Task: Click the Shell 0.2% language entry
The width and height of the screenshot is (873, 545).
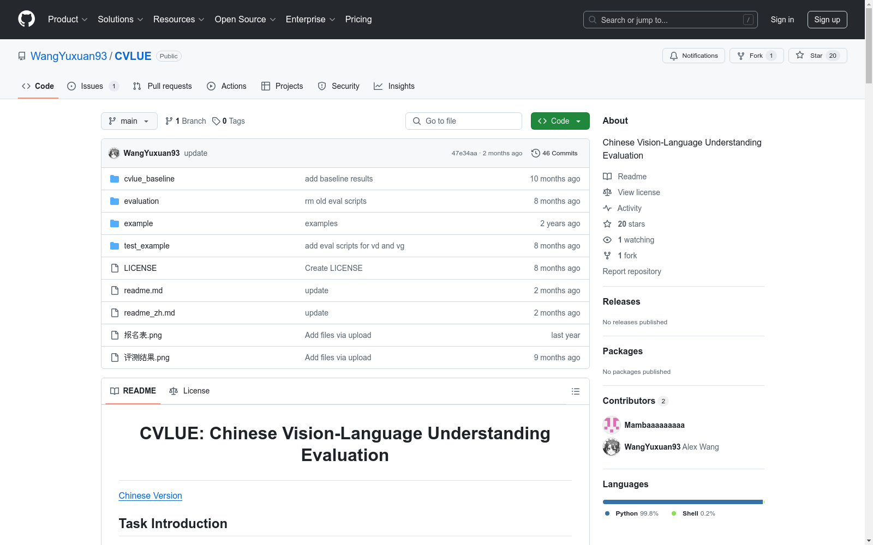Action: [693, 513]
